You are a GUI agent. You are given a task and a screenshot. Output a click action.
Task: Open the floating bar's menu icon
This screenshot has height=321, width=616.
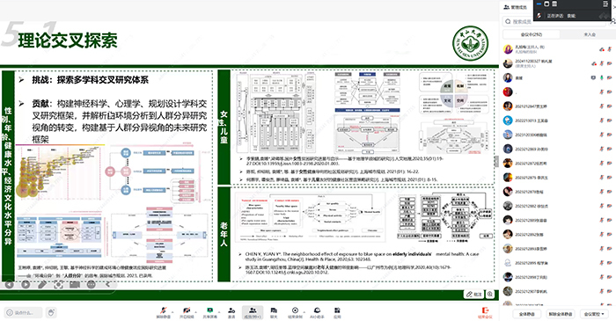click(x=605, y=4)
